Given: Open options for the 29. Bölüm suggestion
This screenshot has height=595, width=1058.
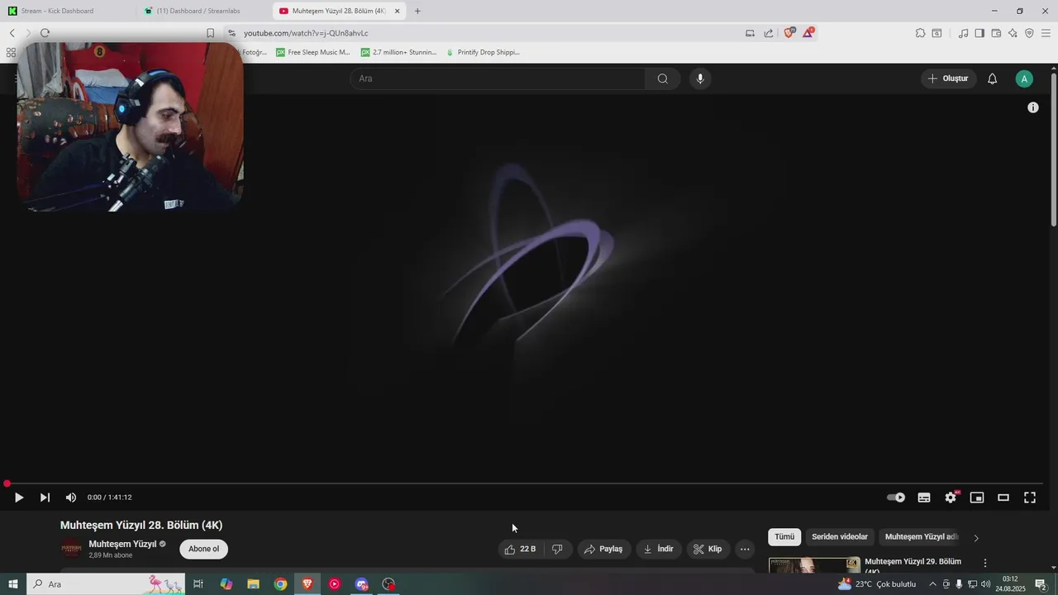Looking at the screenshot, I should click(984, 563).
